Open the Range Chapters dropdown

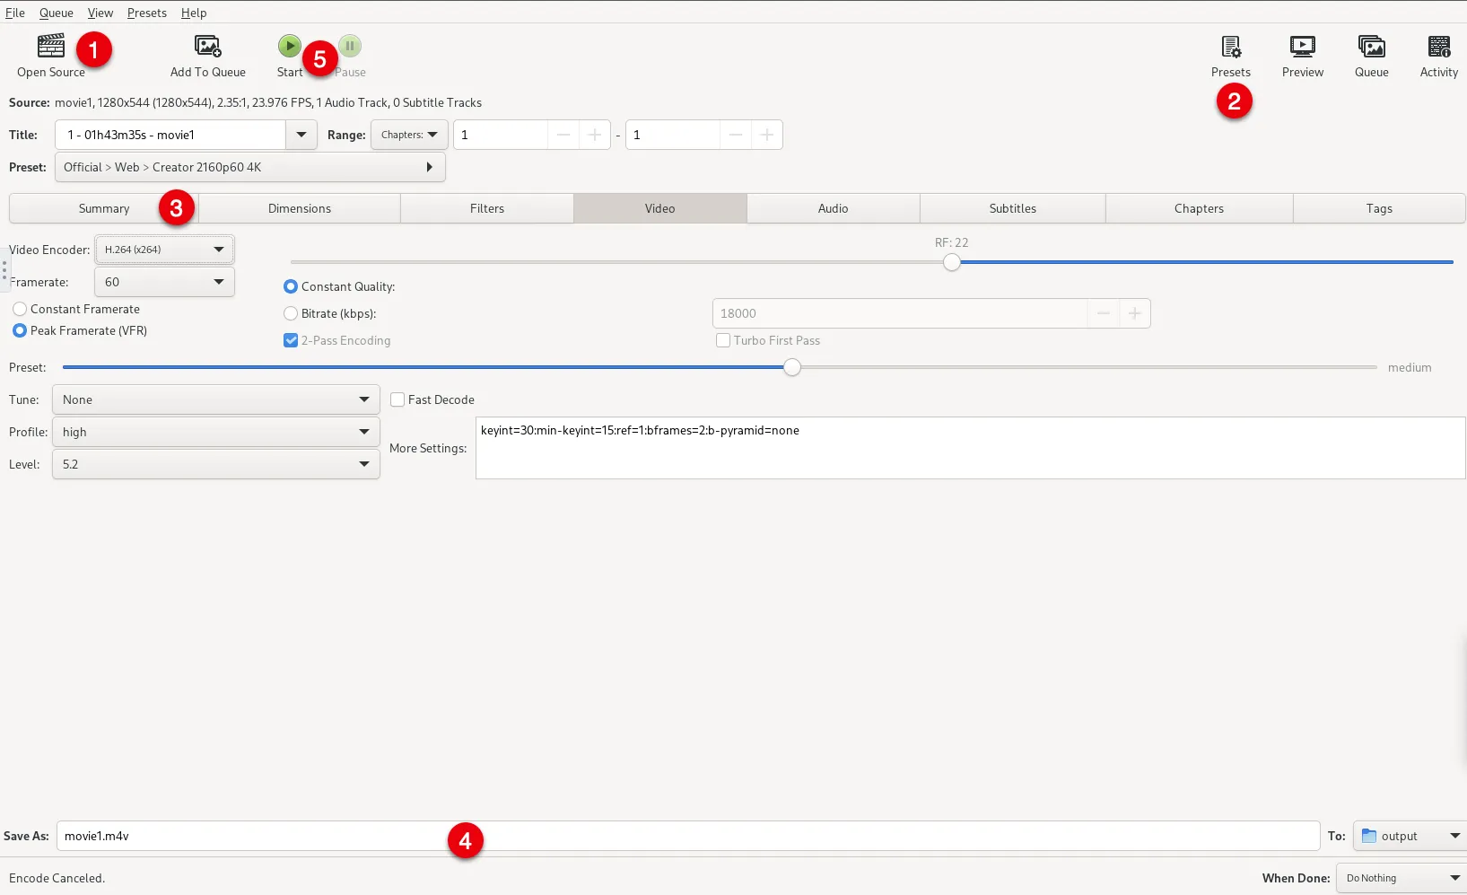click(x=409, y=135)
